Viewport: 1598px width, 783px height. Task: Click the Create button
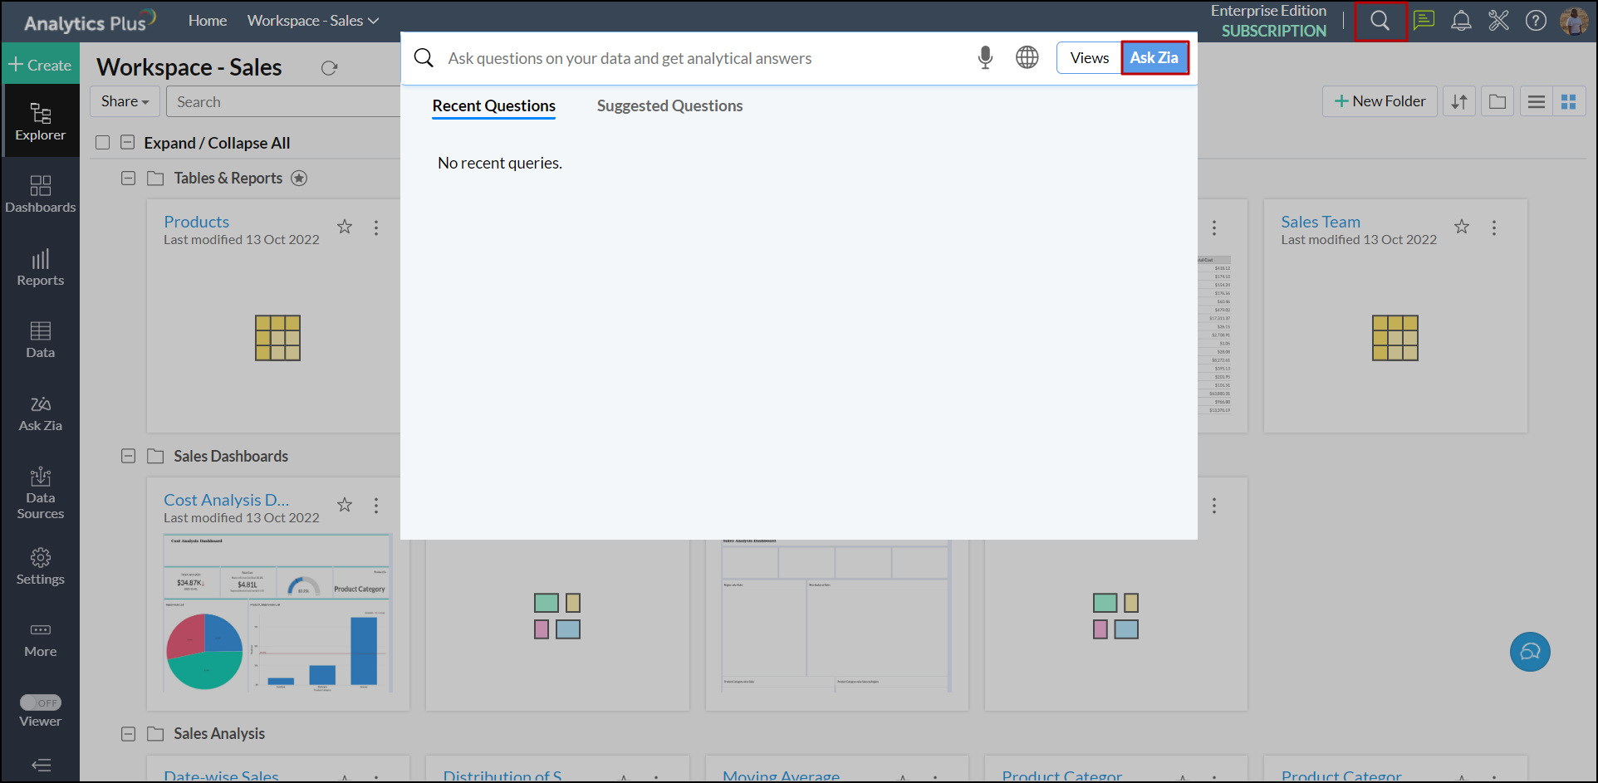coord(40,65)
